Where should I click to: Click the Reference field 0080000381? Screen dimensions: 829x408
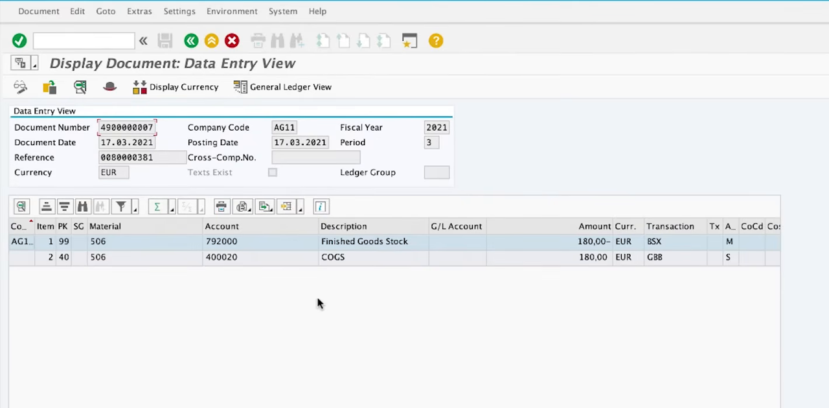click(x=142, y=157)
